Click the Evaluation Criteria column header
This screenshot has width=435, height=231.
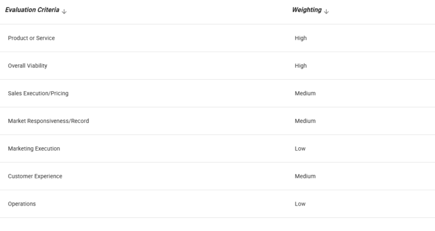(x=32, y=11)
